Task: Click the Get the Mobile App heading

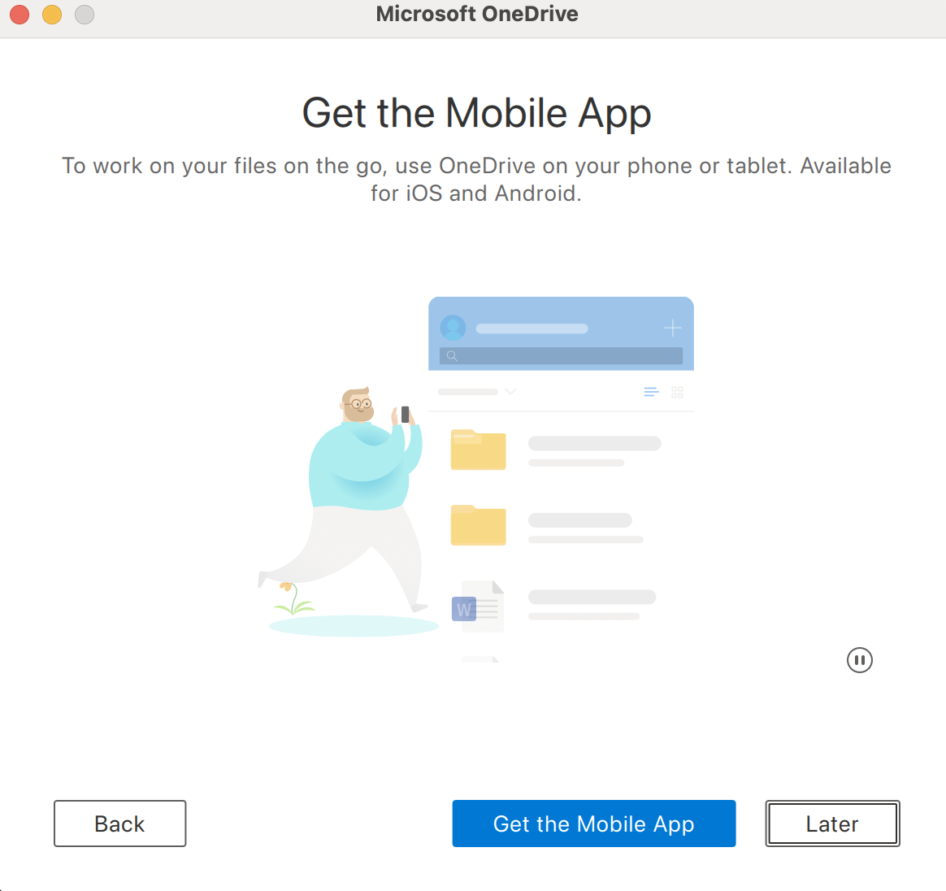Action: [476, 113]
